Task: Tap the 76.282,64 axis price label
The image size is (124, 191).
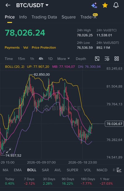Action: click(x=114, y=140)
